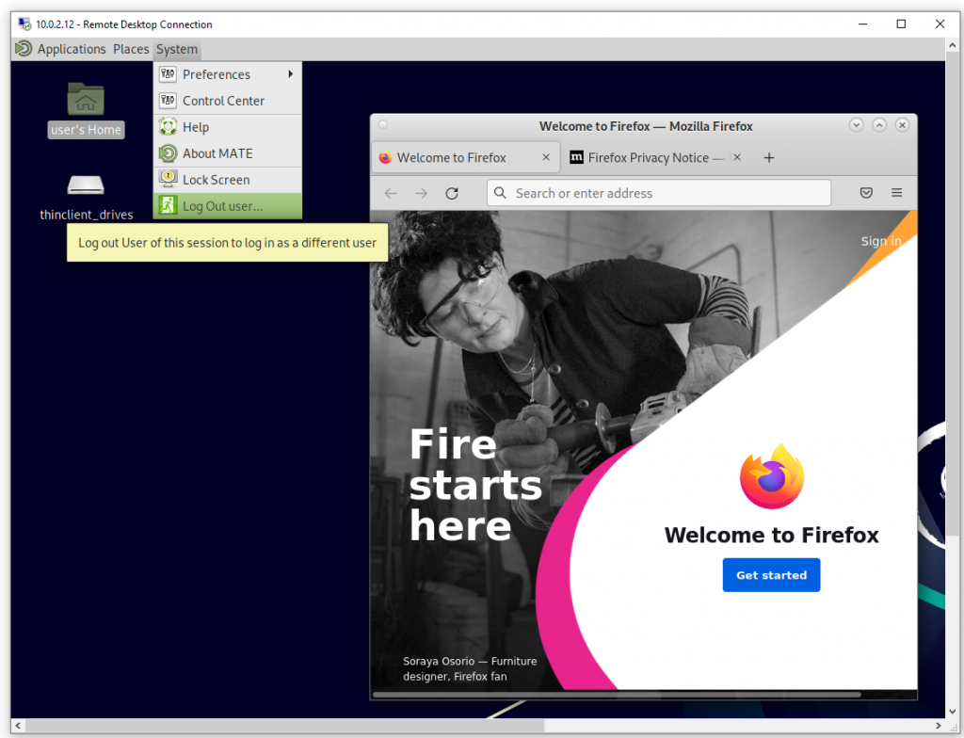This screenshot has height=738, width=964.
Task: Click the Control Center icon
Action: 168,100
